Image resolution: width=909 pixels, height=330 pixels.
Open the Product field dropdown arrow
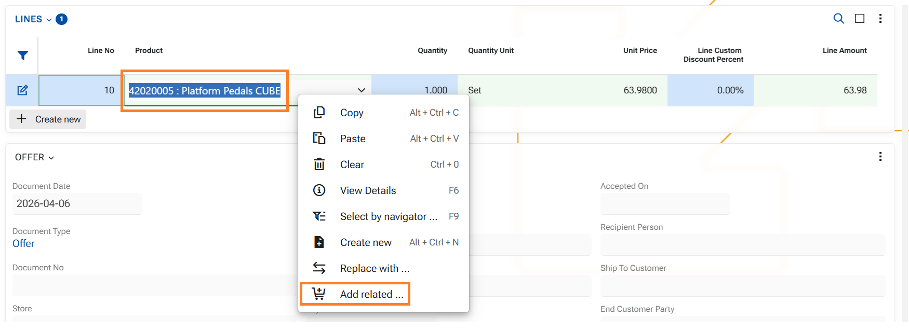pyautogui.click(x=361, y=90)
